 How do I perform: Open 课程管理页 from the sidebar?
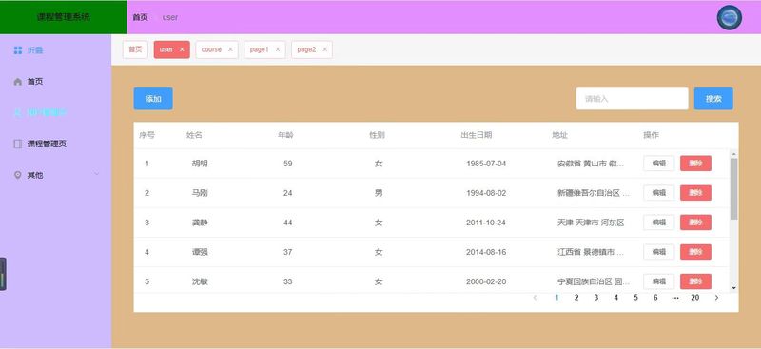point(47,144)
